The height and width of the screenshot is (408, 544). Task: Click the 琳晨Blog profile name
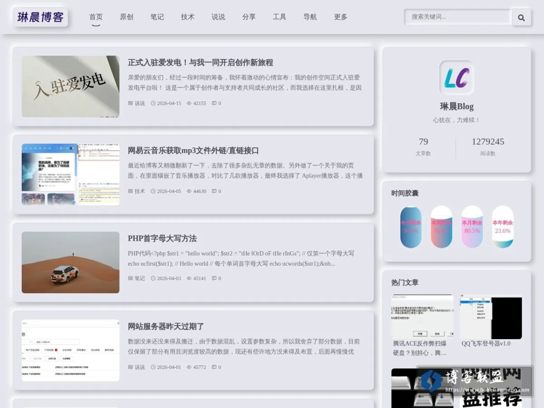457,107
